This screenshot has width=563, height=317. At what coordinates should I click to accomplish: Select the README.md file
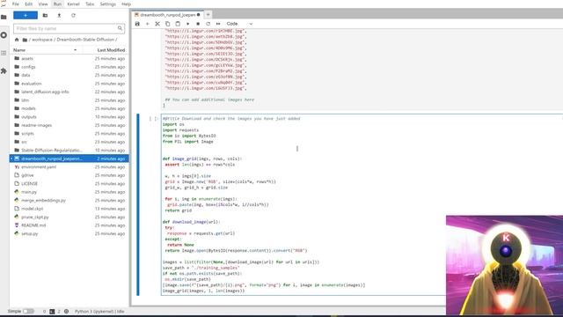69,225
